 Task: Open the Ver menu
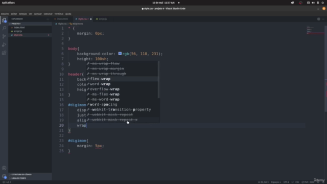[31, 14]
